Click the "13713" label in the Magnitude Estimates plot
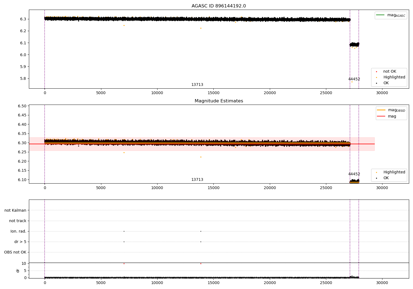 pos(197,180)
